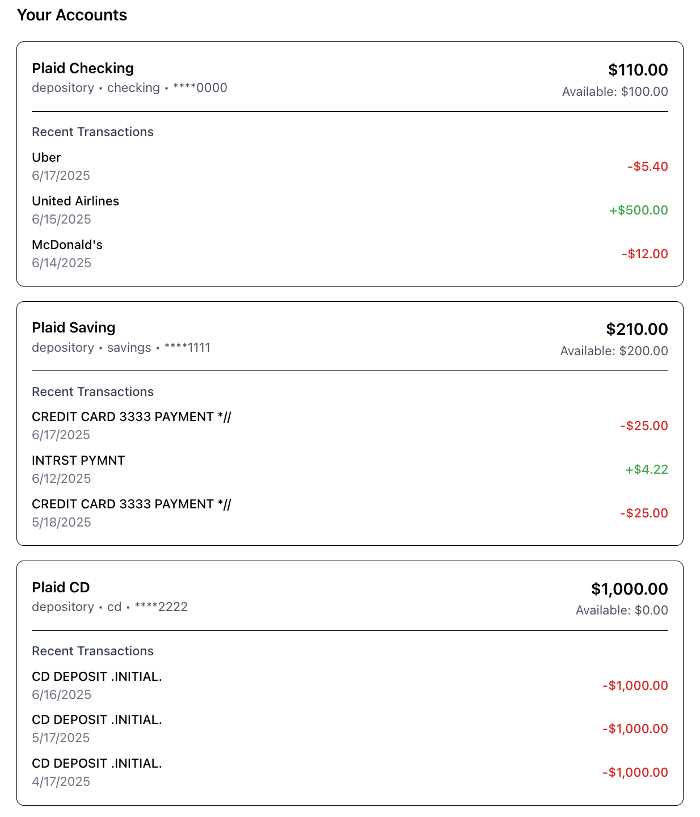
Task: Select the $1,000.00 CD account balance
Action: coord(629,589)
